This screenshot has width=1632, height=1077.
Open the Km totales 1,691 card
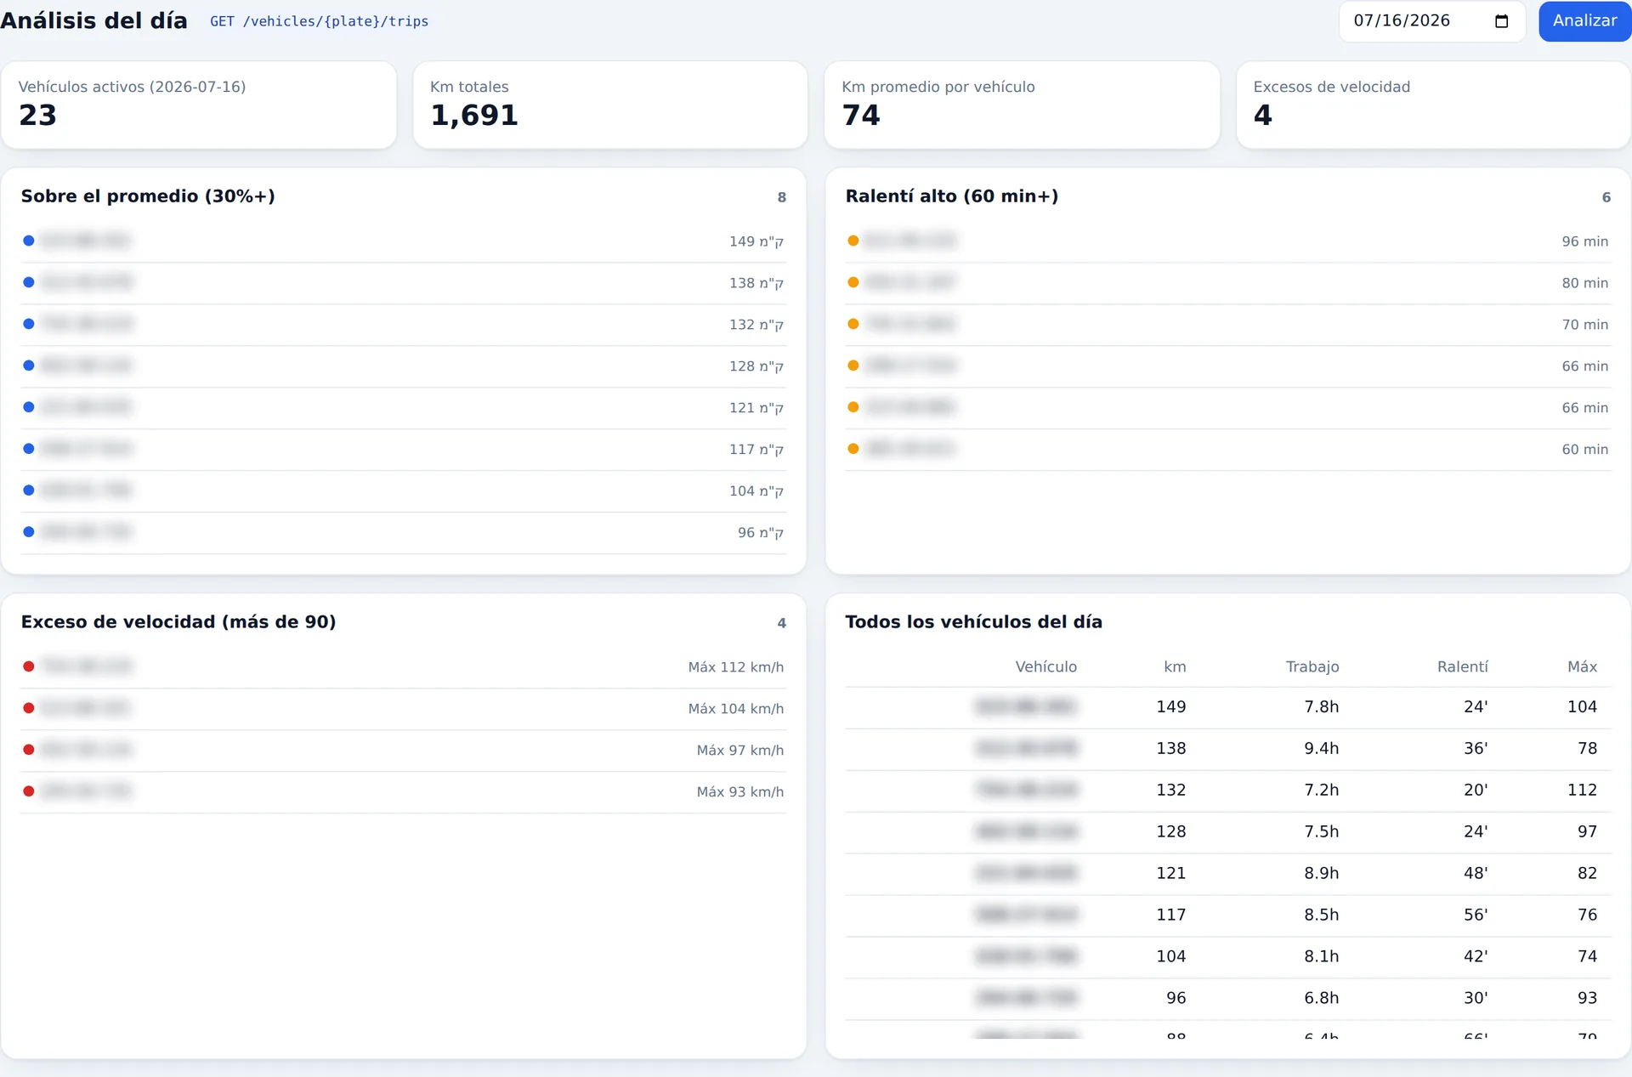pyautogui.click(x=610, y=105)
